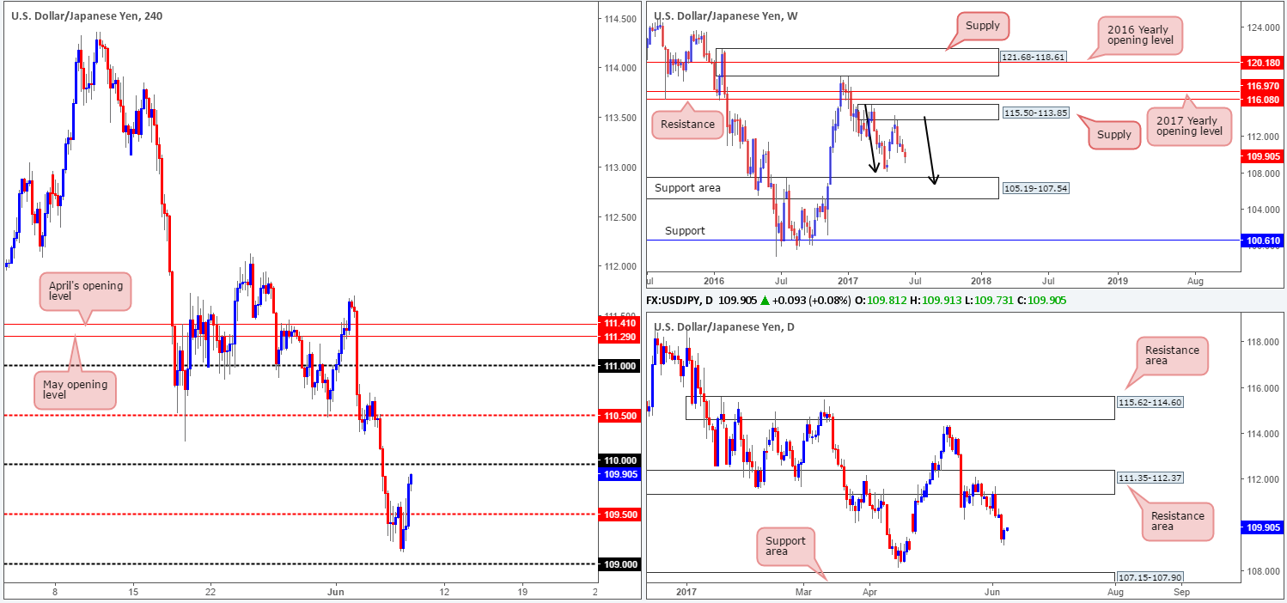Click the 109.905 red price label on weekly chart
The image size is (1287, 603).
tap(1265, 156)
